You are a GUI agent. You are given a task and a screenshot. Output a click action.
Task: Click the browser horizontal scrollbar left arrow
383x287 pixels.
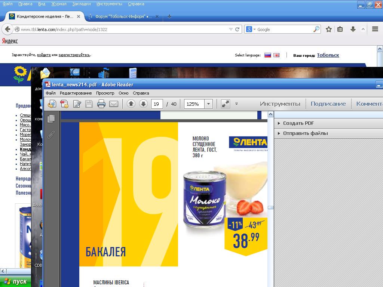coord(3,271)
